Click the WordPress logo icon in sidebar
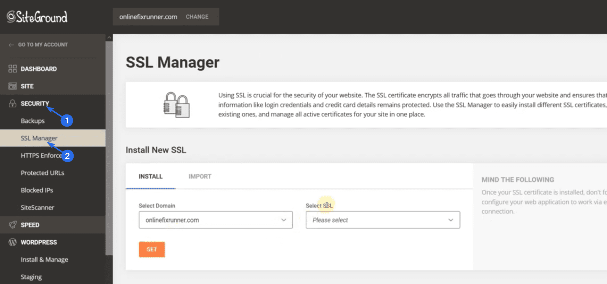This screenshot has width=607, height=284. 13,242
